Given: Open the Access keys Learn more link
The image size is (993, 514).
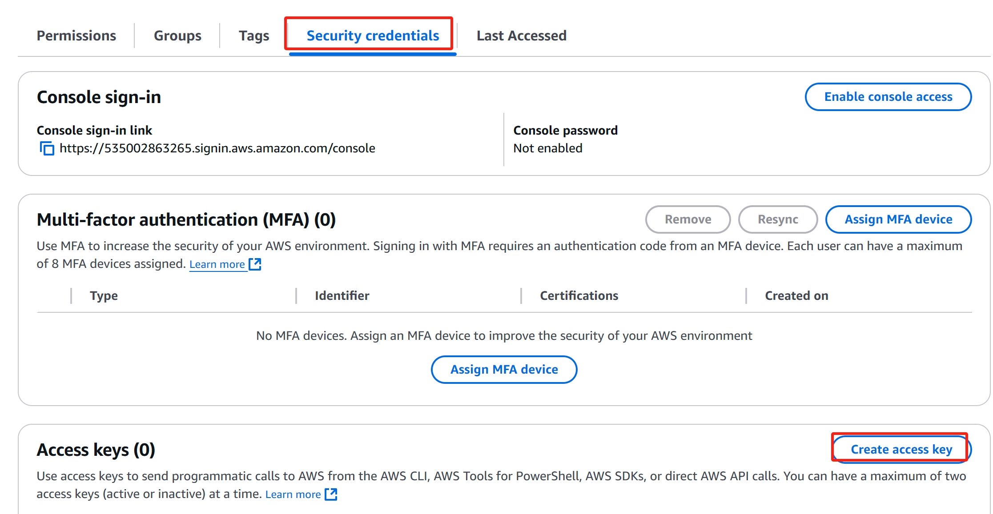Looking at the screenshot, I should coord(293,494).
